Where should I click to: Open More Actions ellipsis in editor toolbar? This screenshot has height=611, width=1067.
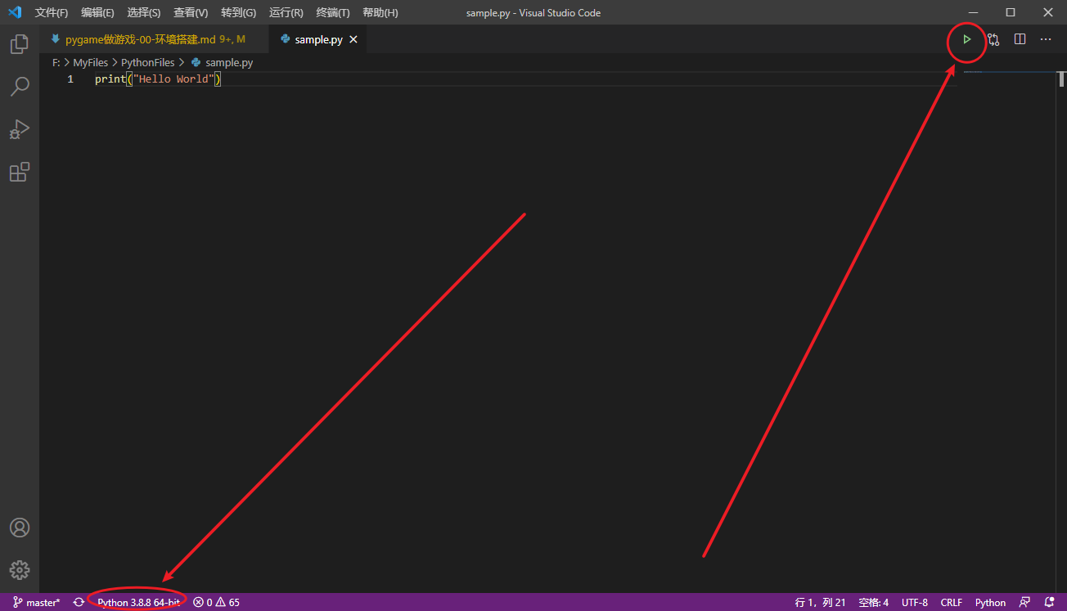click(1046, 39)
